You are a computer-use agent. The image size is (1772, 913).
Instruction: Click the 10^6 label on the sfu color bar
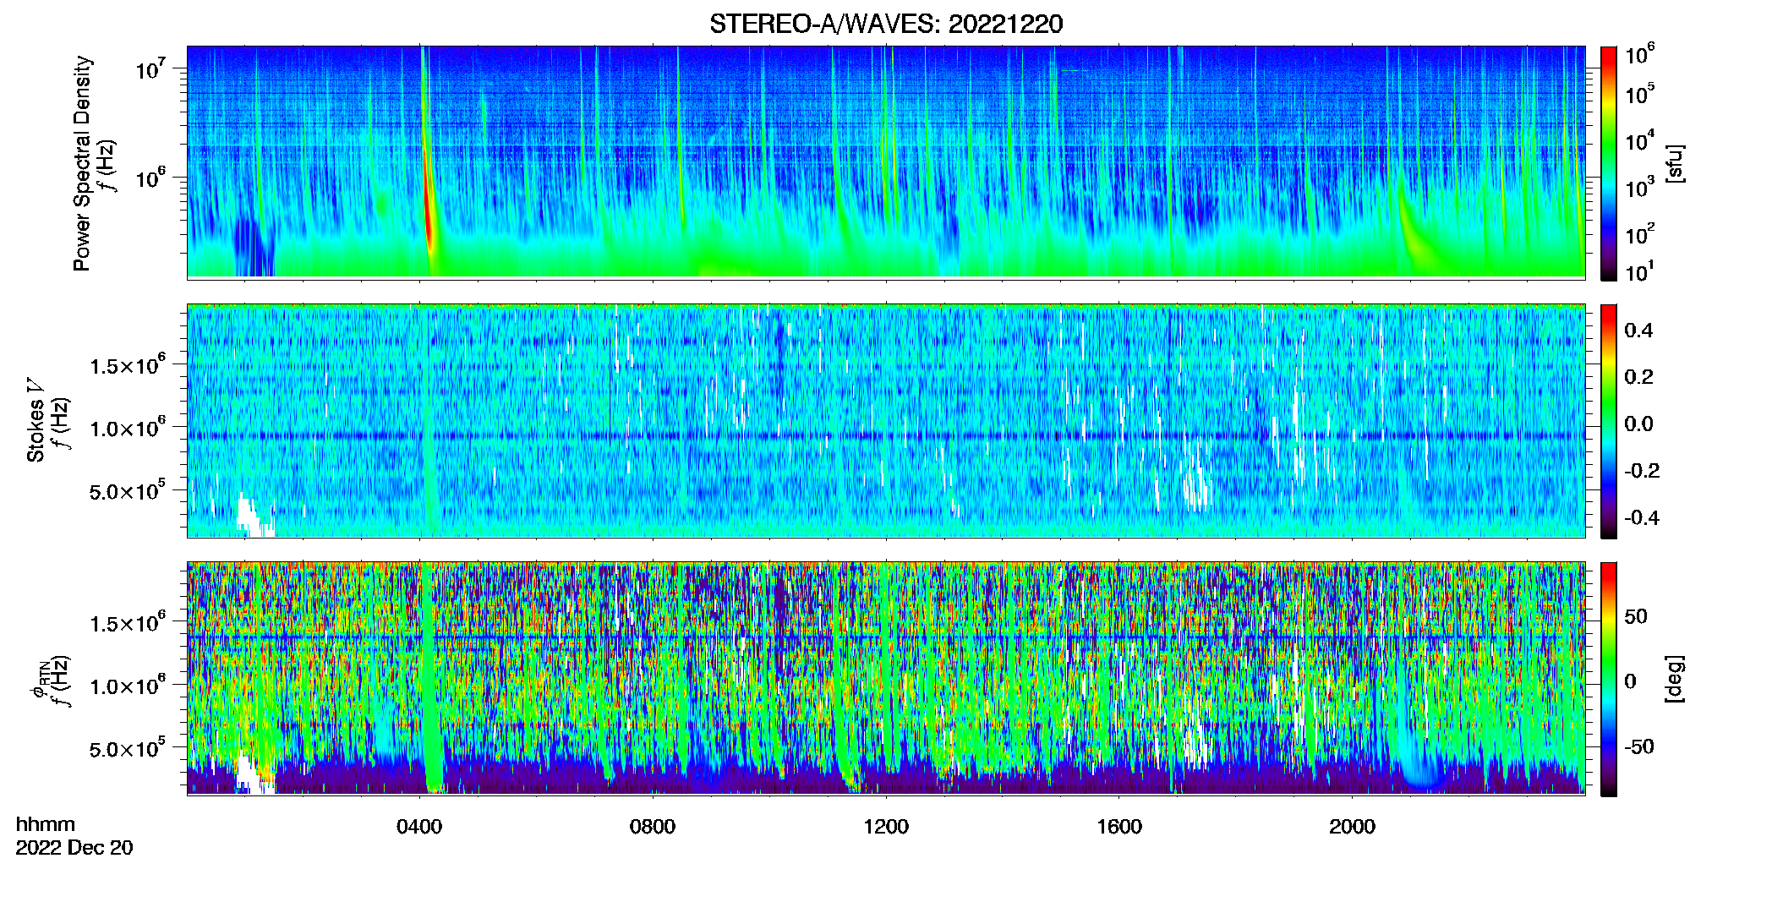pos(1639,54)
